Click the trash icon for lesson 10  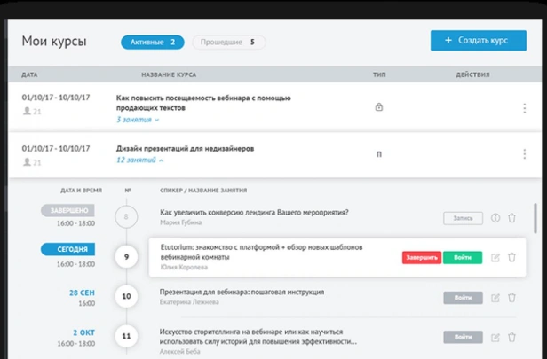511,298
